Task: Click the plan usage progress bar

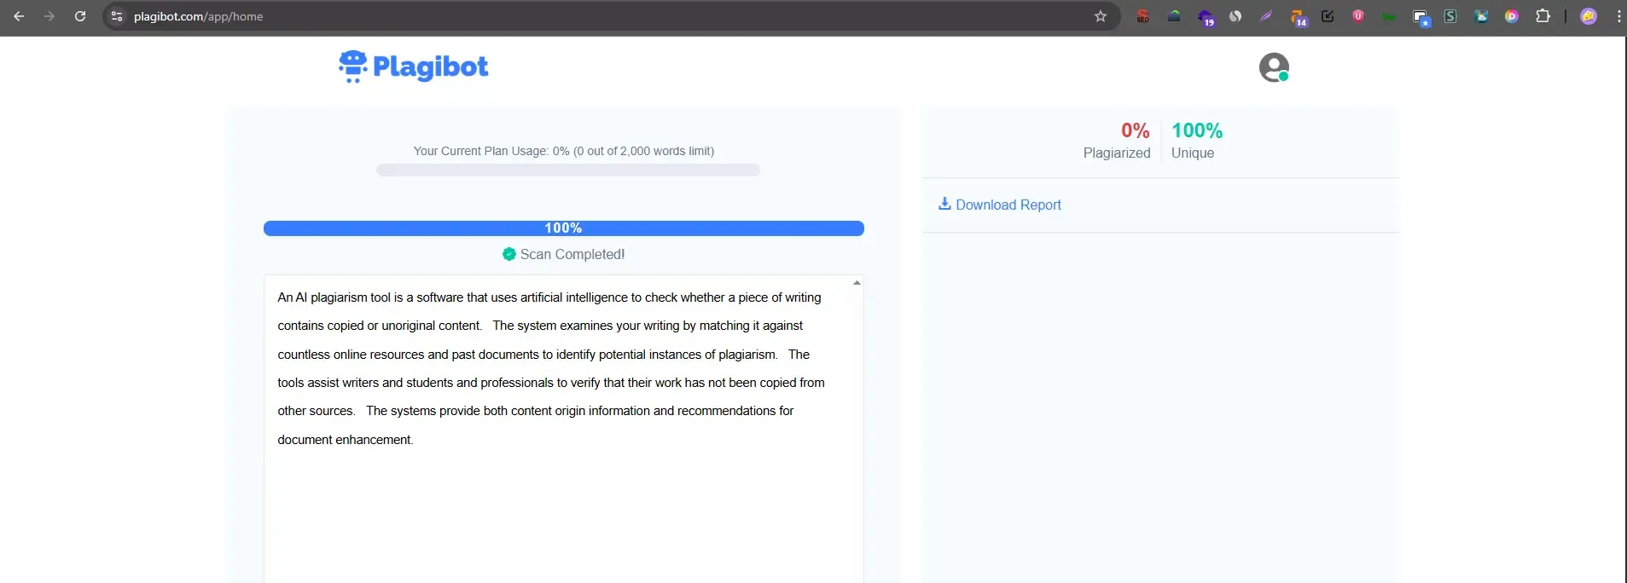Action: [568, 170]
